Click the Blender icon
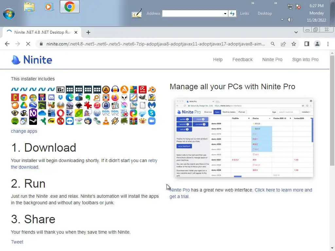This screenshot has height=251, width=335. (152, 90)
